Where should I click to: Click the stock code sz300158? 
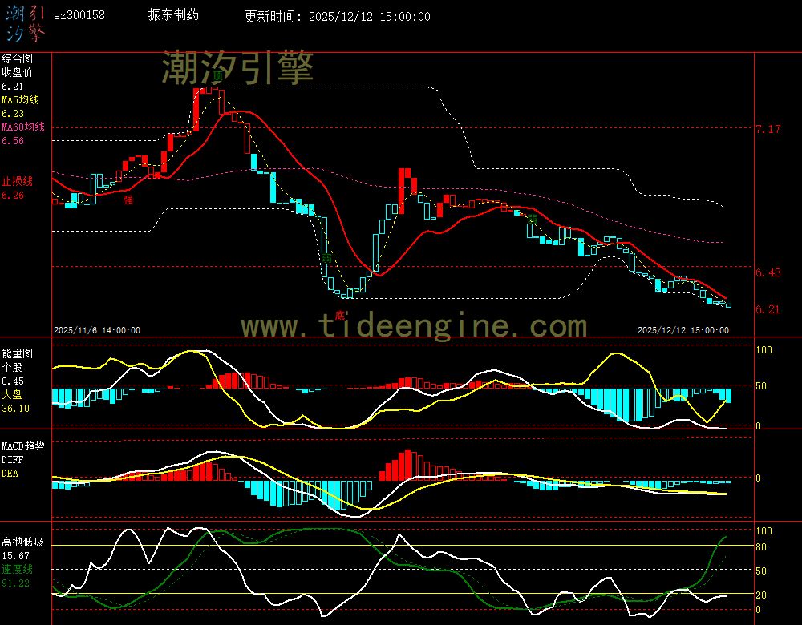click(79, 16)
